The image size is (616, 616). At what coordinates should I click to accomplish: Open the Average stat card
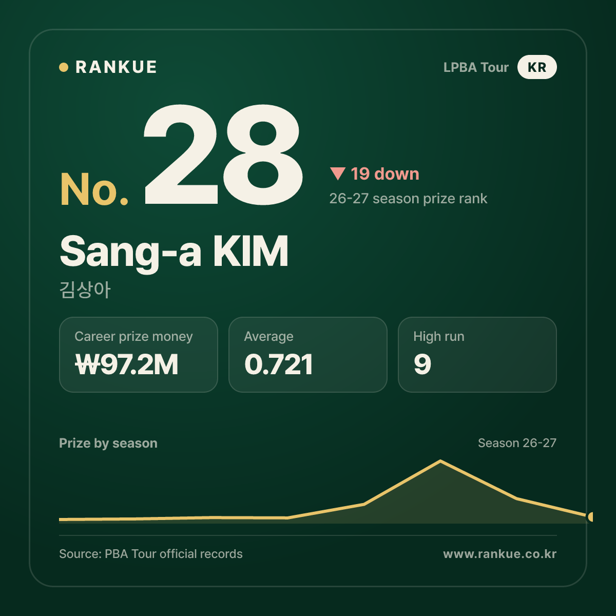308,355
